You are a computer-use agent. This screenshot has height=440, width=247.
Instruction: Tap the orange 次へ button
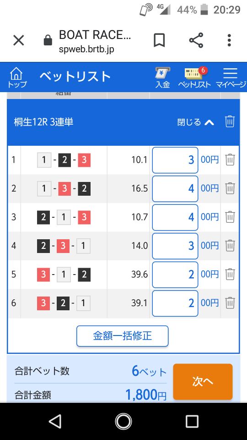(x=203, y=382)
